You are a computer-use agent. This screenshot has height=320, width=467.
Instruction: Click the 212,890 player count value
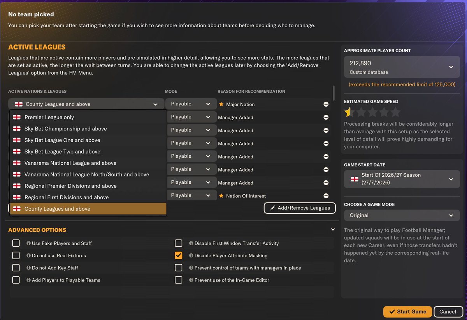coord(360,63)
